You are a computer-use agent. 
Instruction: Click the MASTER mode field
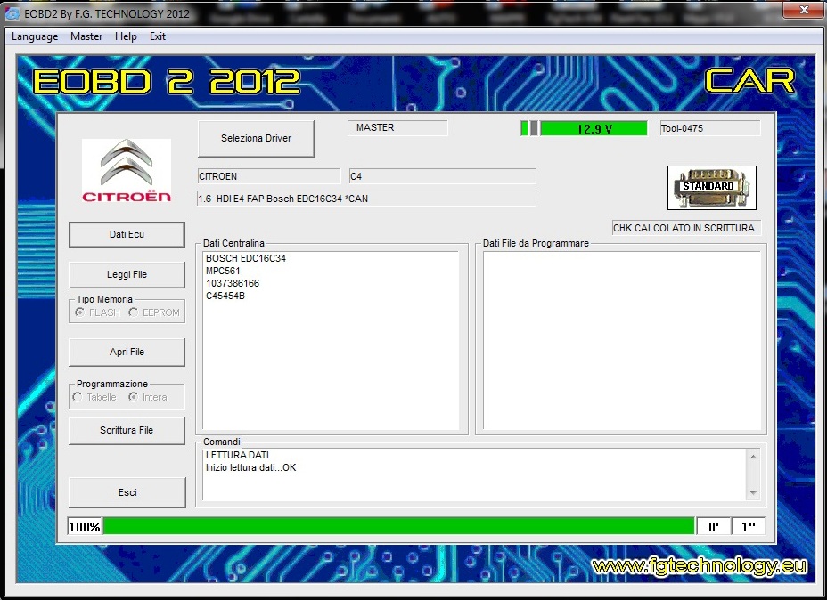397,127
